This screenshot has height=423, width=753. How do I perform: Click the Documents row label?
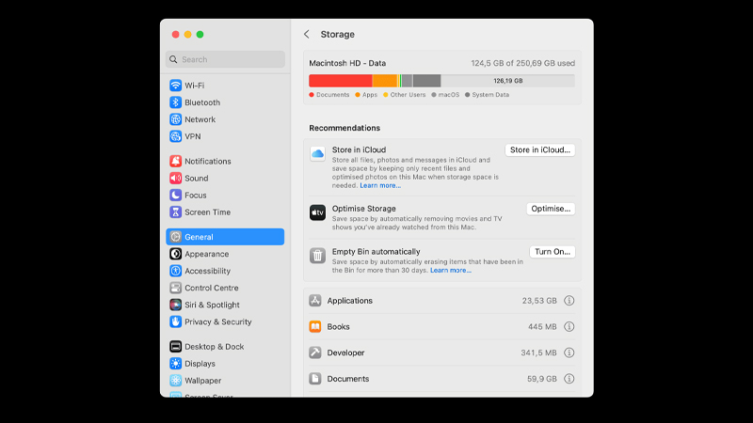(347, 379)
